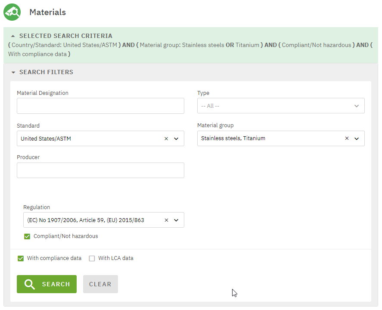Click the CLEAR button
This screenshot has width=382, height=310.
click(100, 284)
